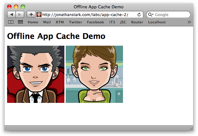This screenshot has width=198, height=136.
Task: Go to the Twitter bookmark
Action: pyautogui.click(x=75, y=22)
